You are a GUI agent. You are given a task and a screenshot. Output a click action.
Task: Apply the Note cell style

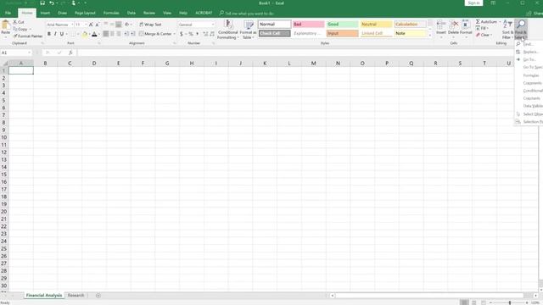coord(411,34)
